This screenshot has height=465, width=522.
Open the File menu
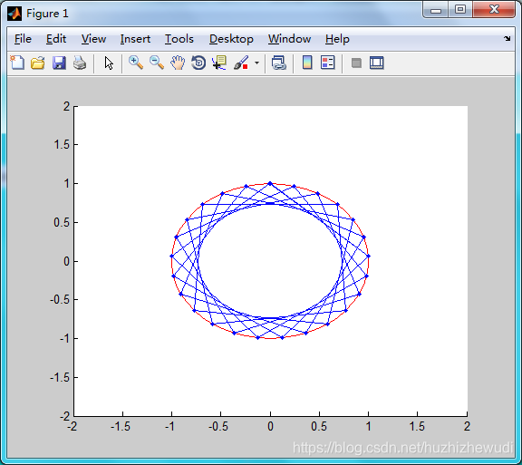click(x=23, y=39)
